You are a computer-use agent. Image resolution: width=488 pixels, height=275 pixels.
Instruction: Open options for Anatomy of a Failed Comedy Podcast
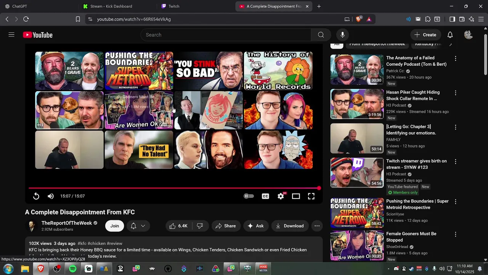[x=455, y=58]
